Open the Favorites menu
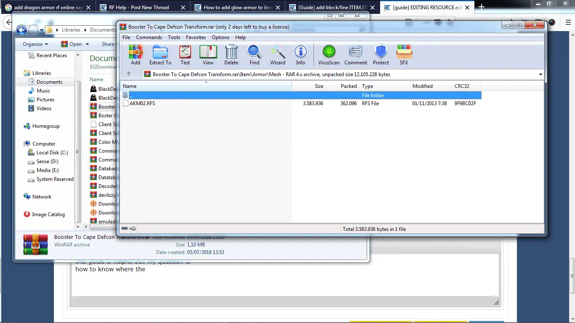This screenshot has width=575, height=323. click(x=196, y=37)
